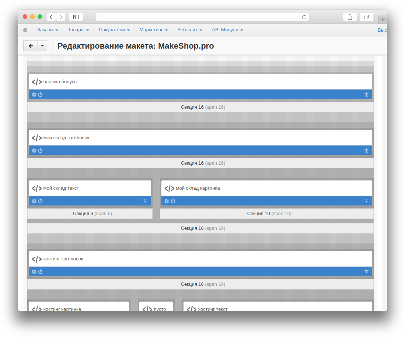Open the Товары menu
Screen dimensions: 405x337
78,30
